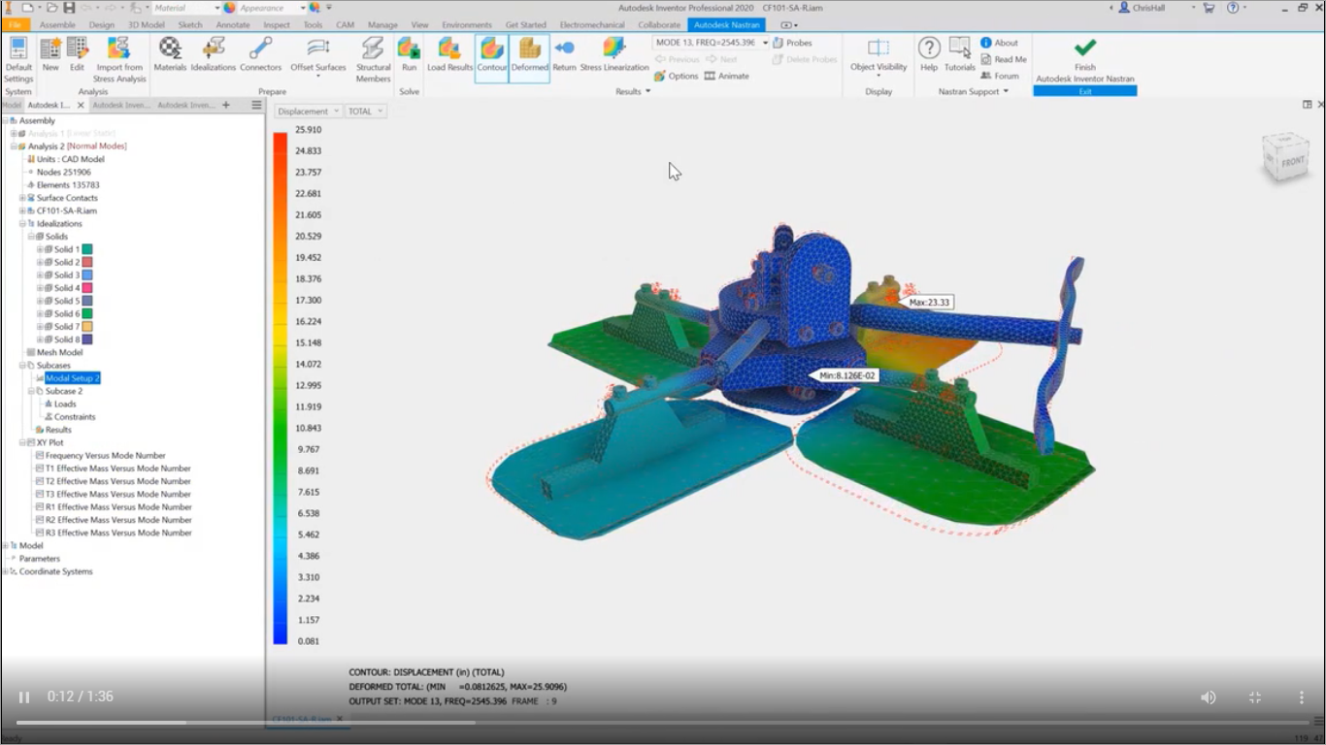Screen dimensions: 1326x745
Task: Seek using the video progress bar
Action: coord(663,722)
